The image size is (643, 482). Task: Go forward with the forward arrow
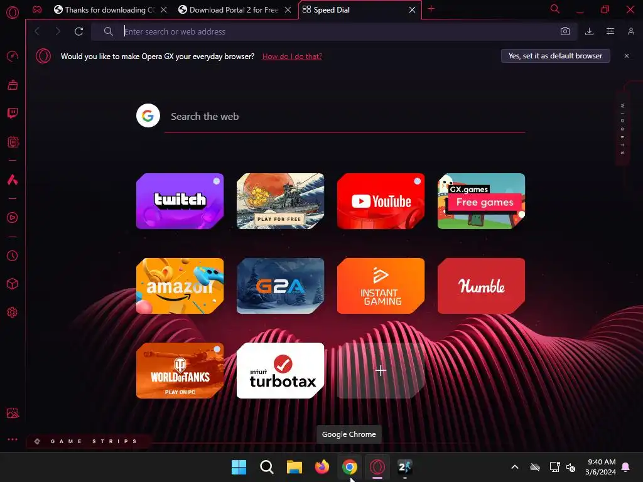pyautogui.click(x=58, y=31)
